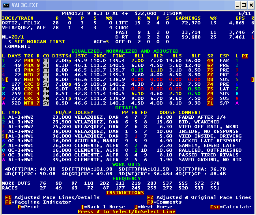This screenshot has width=256, height=215.
Task: Click F6=Paceline Indicator instruction
Action: tap(38, 202)
